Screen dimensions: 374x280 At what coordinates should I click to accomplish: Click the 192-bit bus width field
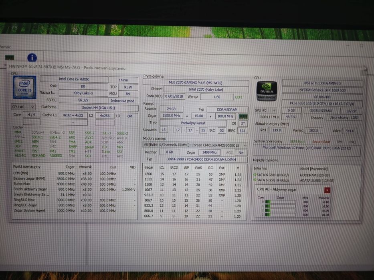click(x=351, y=111)
